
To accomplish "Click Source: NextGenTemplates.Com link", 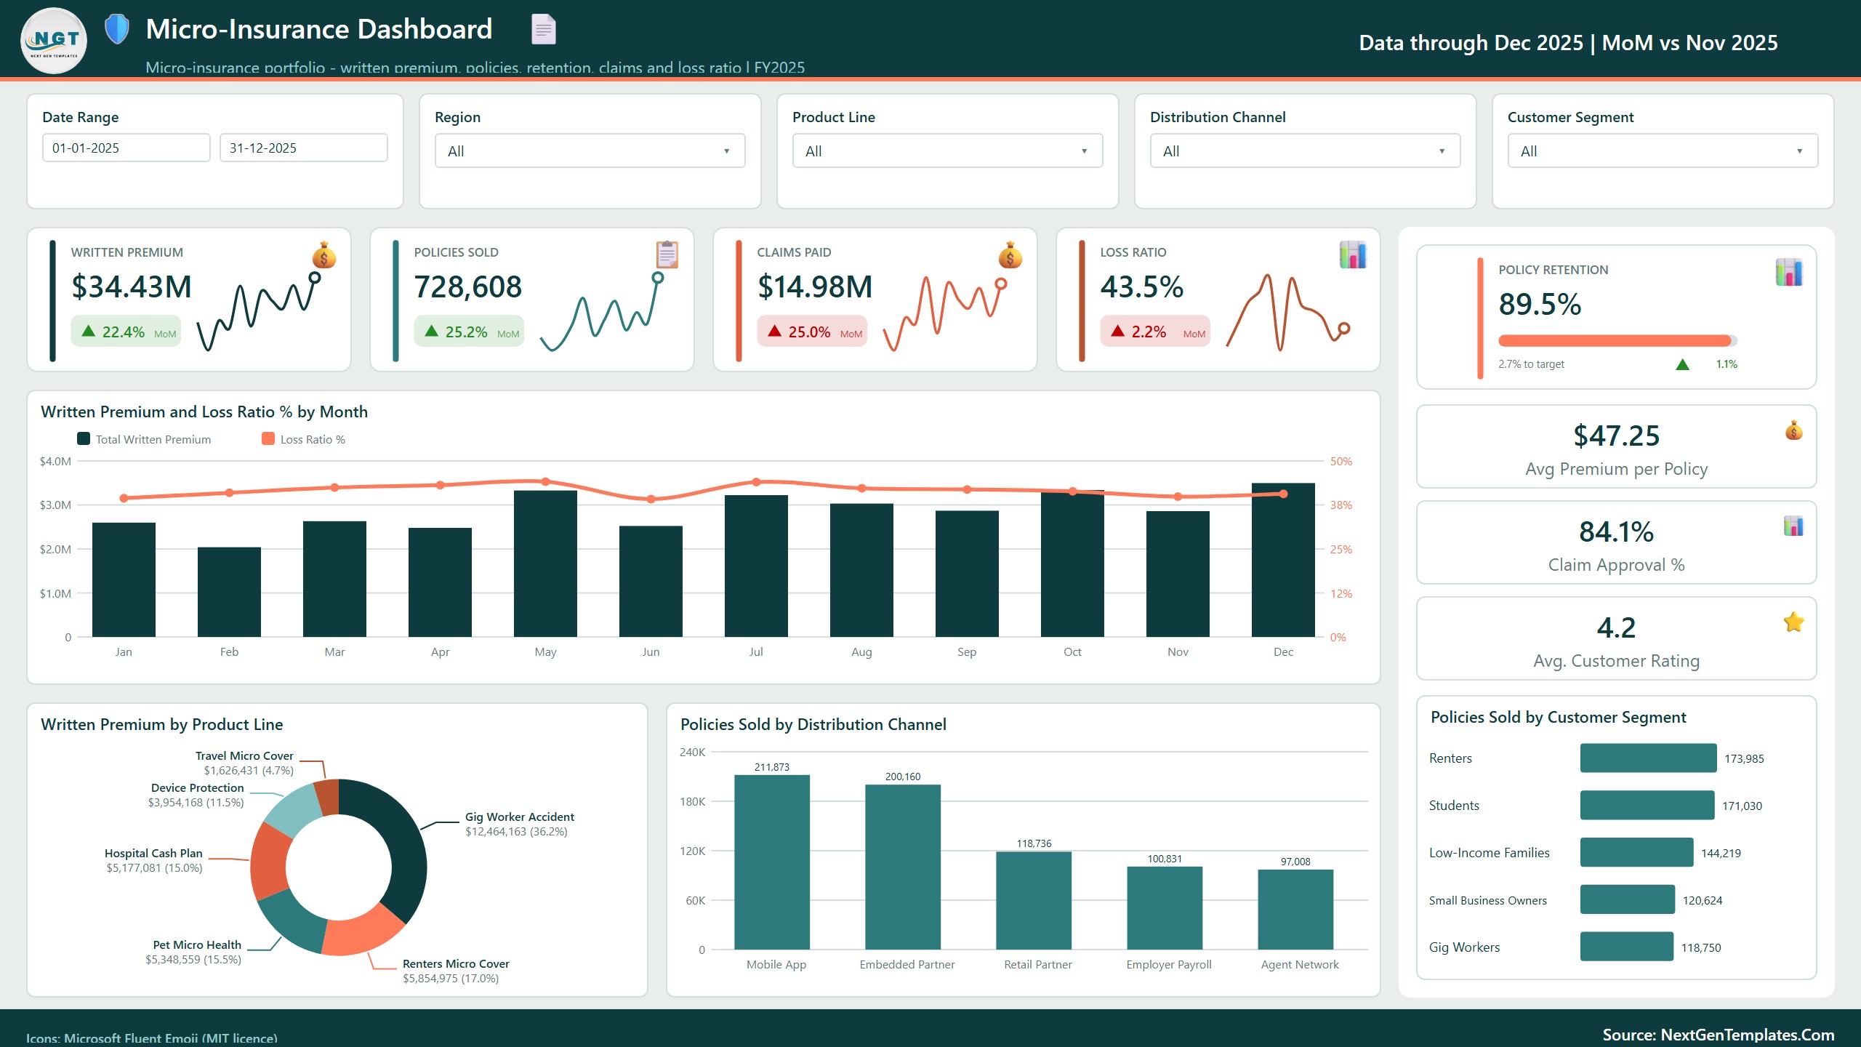I will (1719, 1035).
